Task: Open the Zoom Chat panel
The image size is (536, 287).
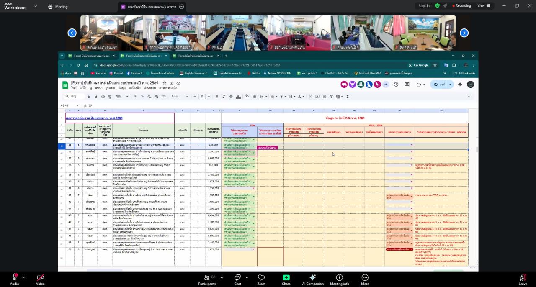Action: 237,279
